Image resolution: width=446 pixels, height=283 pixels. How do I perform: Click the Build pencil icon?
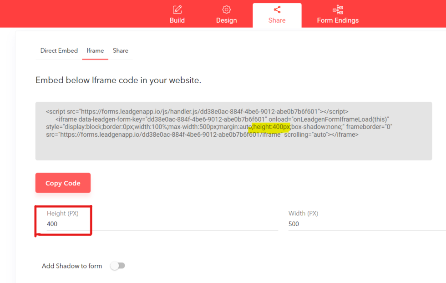(177, 9)
